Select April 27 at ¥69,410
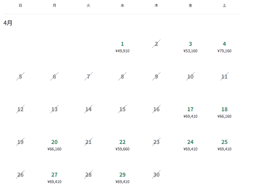Viewport: 259px width, 192px height. 54,178
